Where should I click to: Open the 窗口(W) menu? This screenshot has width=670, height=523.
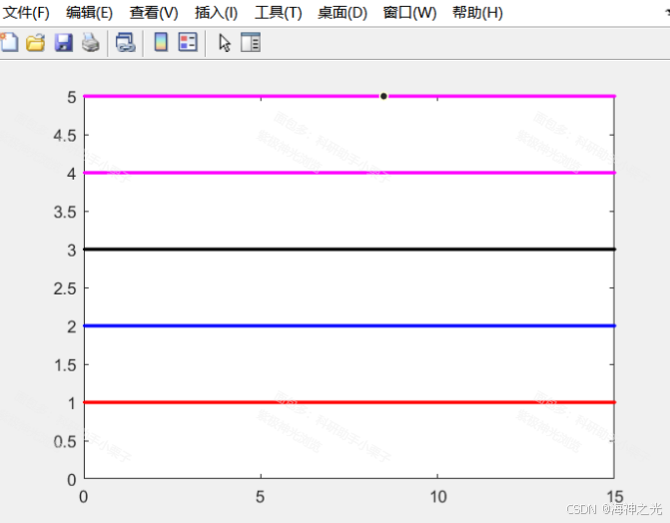point(409,13)
